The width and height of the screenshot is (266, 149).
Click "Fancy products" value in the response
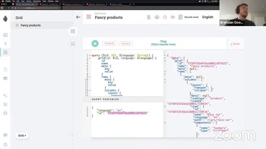click(x=202, y=66)
